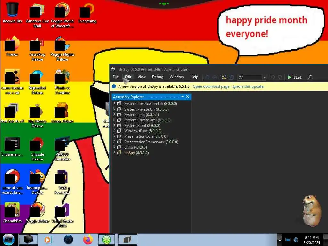Select Bejeweled Deluxe desktop icon

point(37,82)
